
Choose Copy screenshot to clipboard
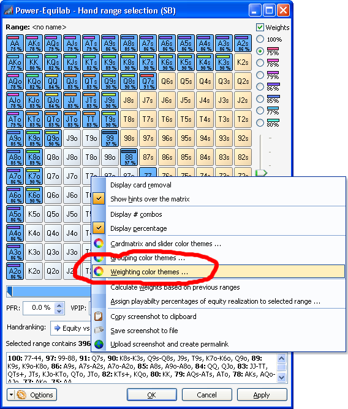[219, 317]
